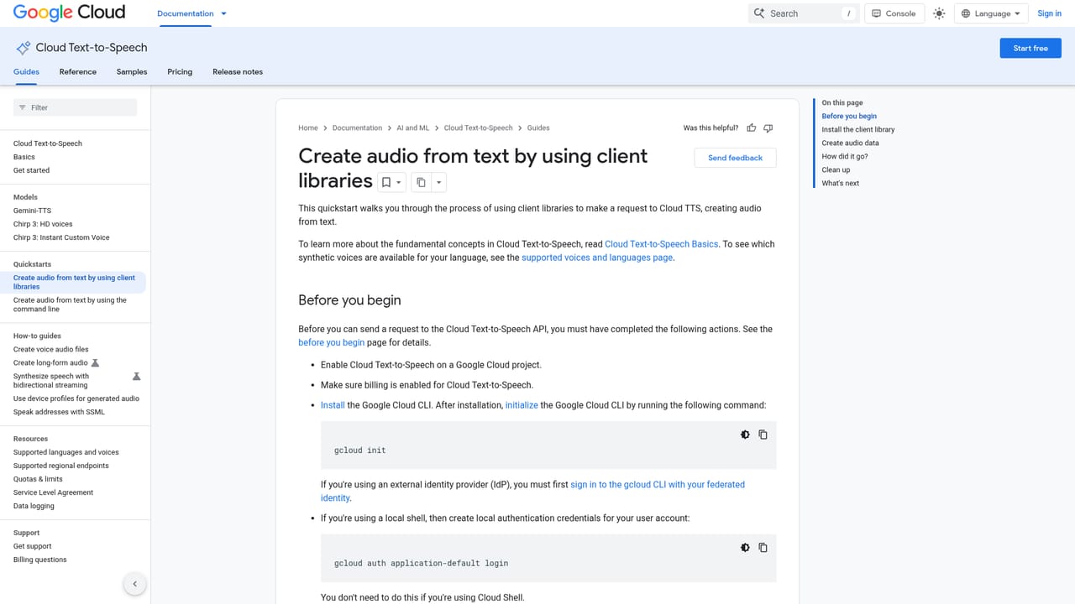Click the filter icon in sidebar
Screen dimensions: 1075x604
tap(23, 107)
